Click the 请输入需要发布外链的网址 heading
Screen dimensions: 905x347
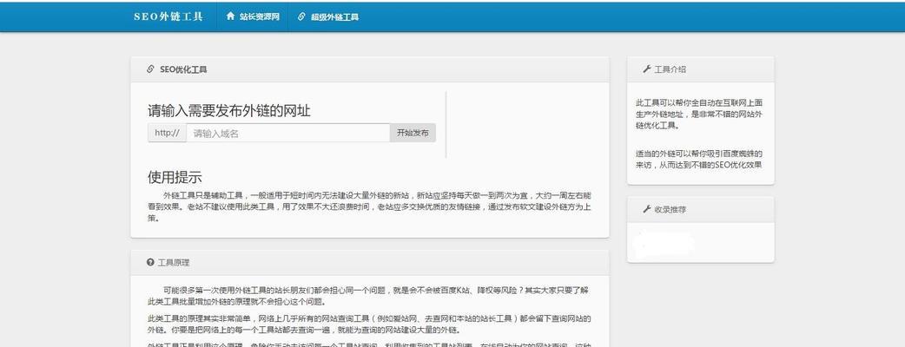tap(229, 111)
